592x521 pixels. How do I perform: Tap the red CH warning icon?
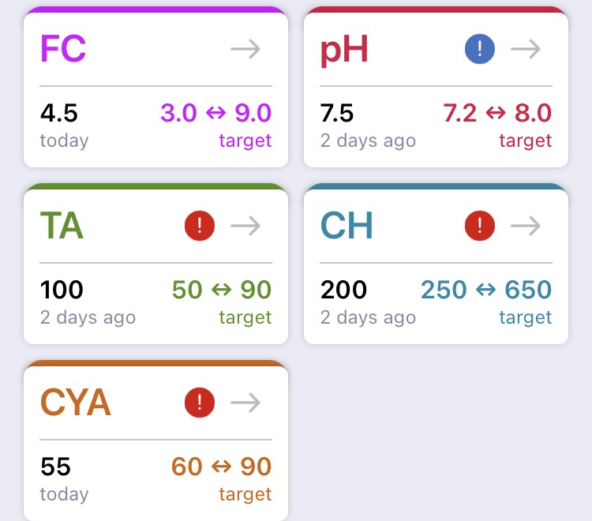(x=479, y=226)
